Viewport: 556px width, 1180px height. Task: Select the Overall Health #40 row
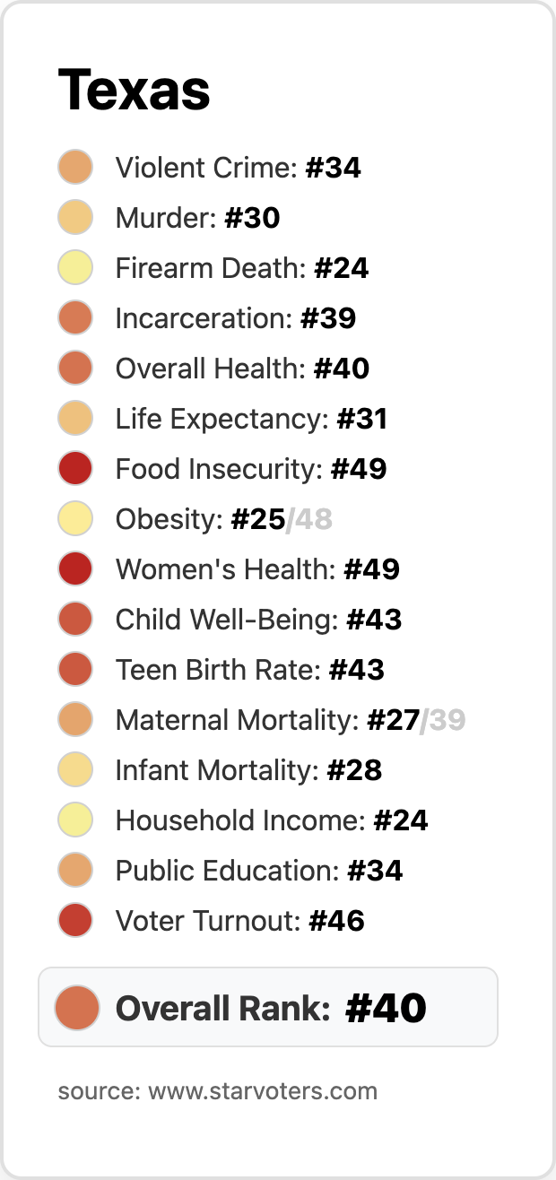click(242, 369)
